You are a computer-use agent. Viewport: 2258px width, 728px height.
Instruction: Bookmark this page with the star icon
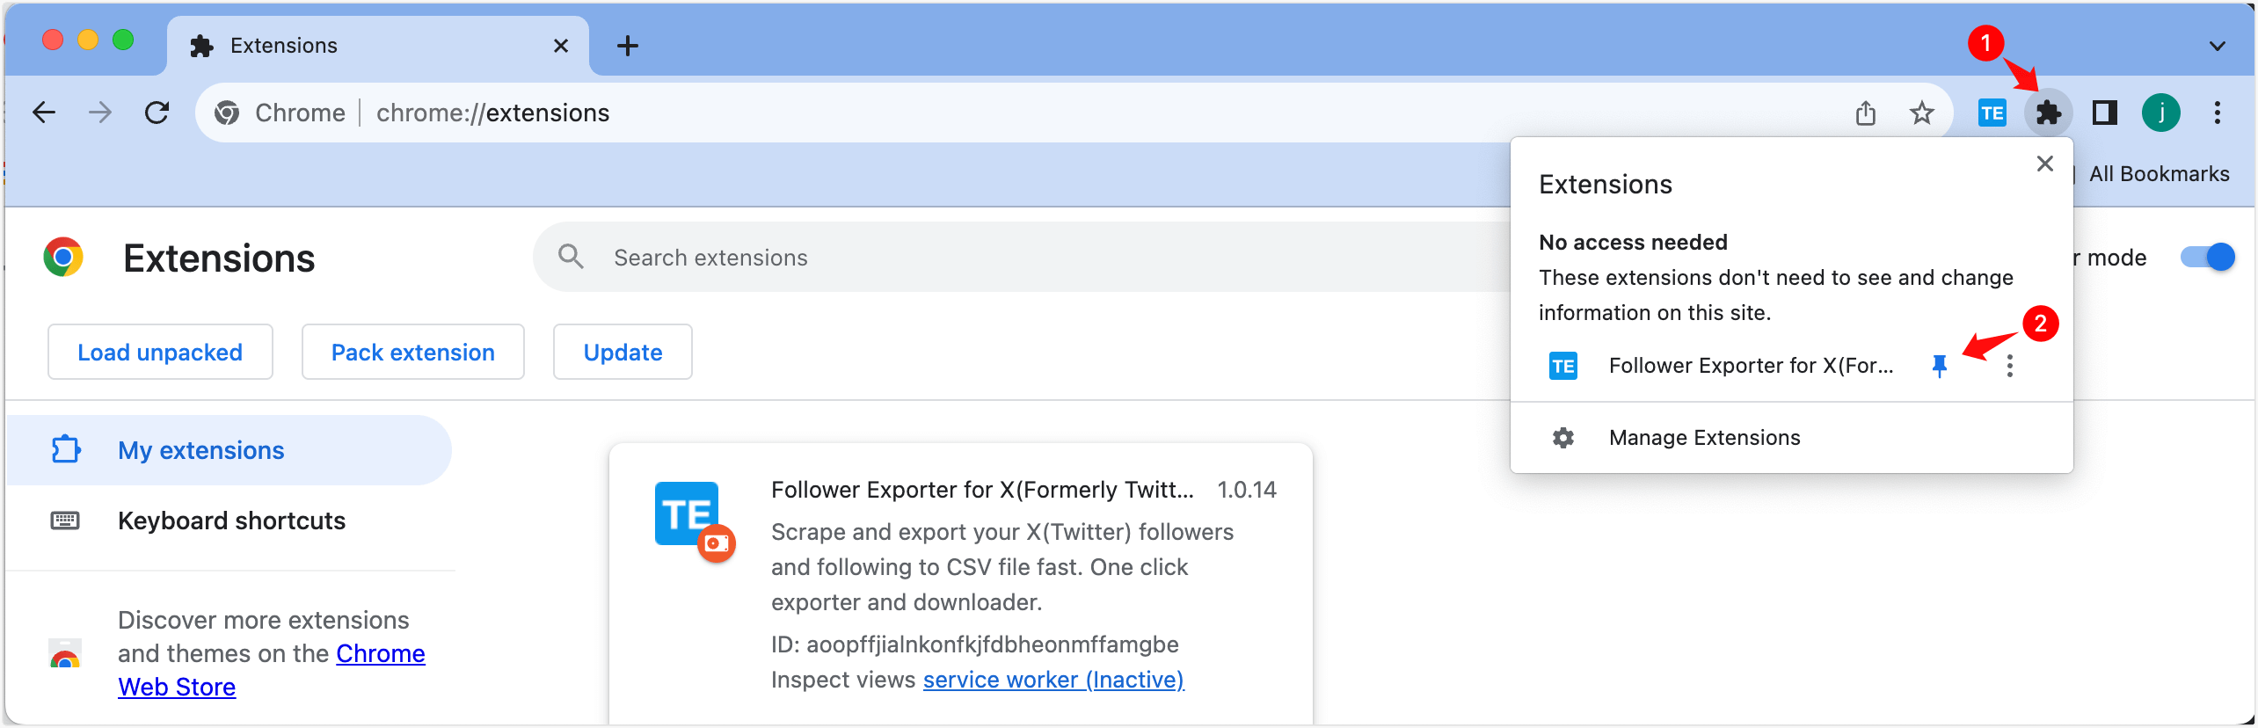1921,113
